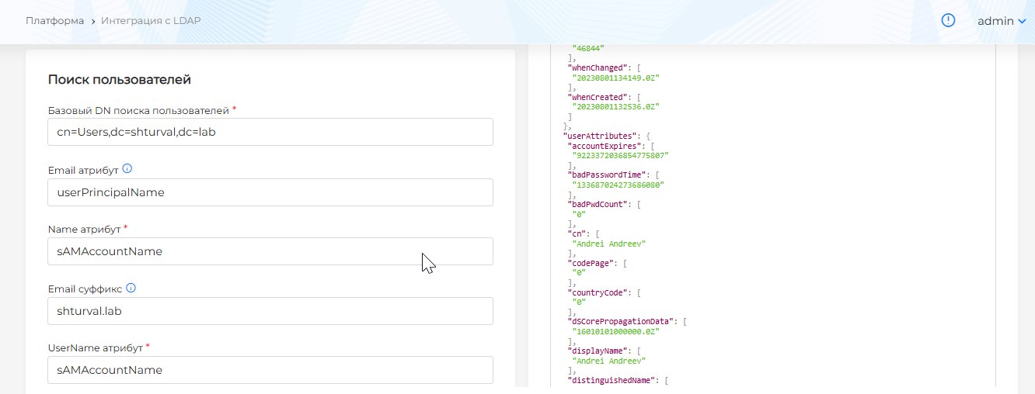This screenshot has width=1035, height=394.
Task: Select the Name атрибут input field
Action: click(270, 251)
